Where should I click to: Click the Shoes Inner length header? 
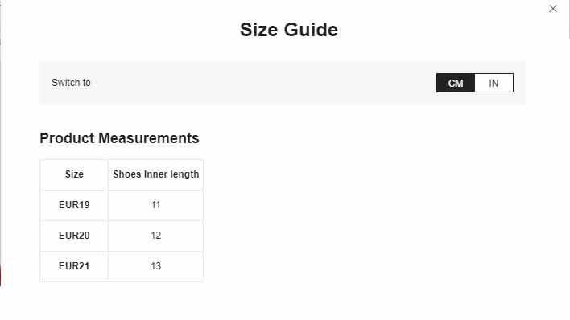coord(156,174)
